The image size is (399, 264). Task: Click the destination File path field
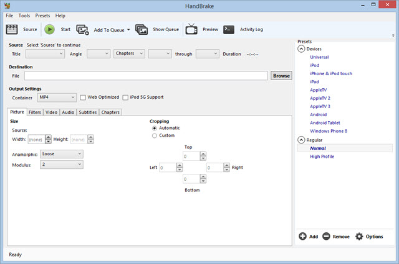pyautogui.click(x=146, y=76)
